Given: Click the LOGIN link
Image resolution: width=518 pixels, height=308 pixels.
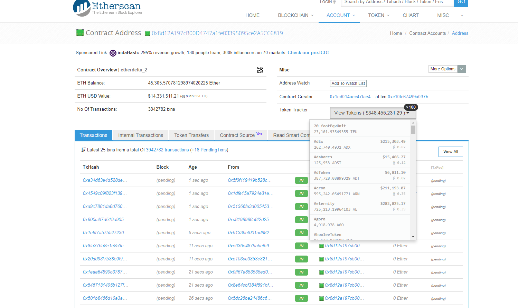Looking at the screenshot, I should 326,2.
